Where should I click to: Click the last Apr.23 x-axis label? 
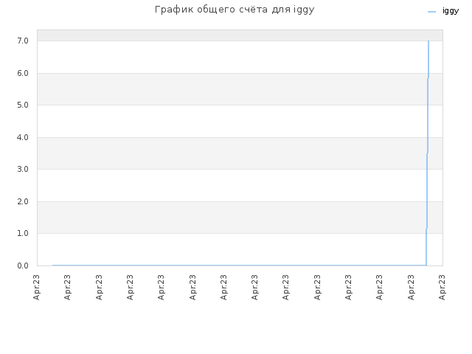(x=442, y=287)
